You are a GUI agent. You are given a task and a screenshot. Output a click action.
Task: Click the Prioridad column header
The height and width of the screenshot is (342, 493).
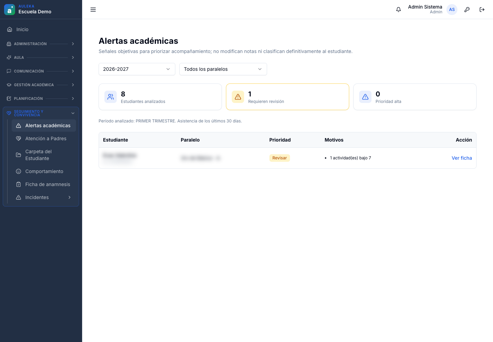point(280,140)
